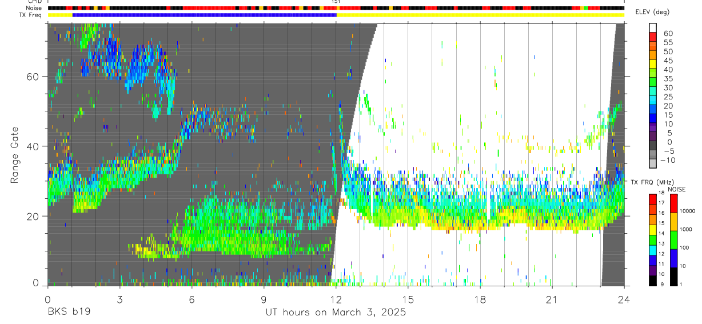Click the '9' value on TX FRQ scale
Screen dimensions: 702x324
click(x=662, y=284)
